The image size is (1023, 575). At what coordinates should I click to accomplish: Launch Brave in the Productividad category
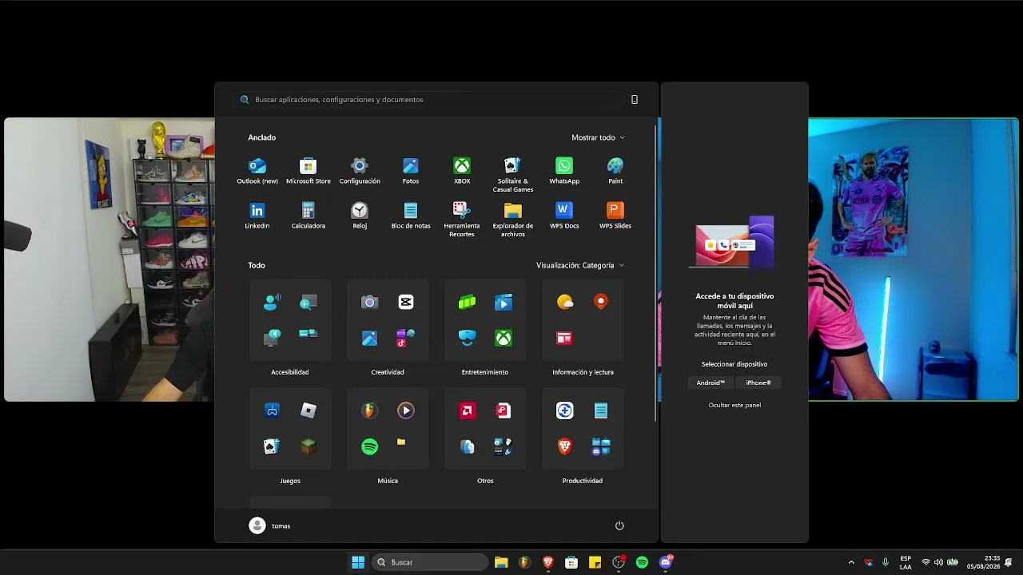point(565,446)
